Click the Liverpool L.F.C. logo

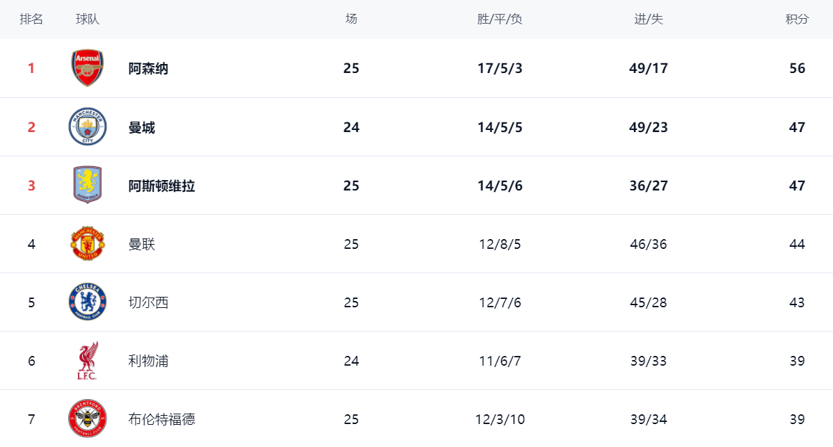tap(88, 361)
